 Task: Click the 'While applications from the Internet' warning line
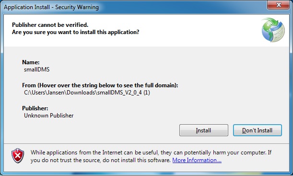pos(151,153)
